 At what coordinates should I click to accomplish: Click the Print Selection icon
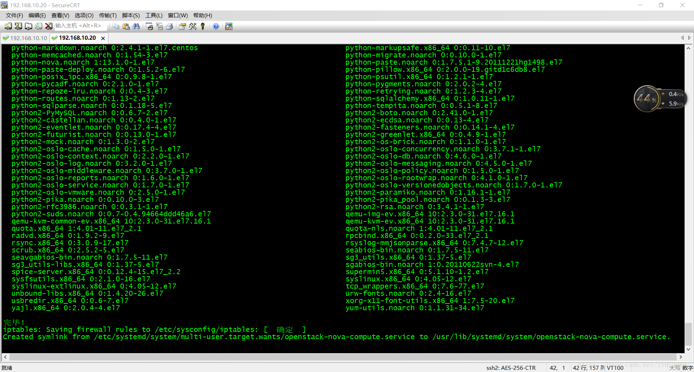pyautogui.click(x=159, y=26)
